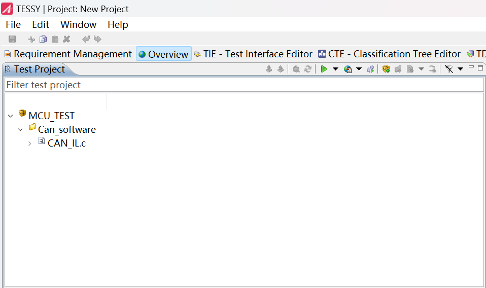Screen dimensions: 486x288
Task: Select the CAN_IL.c module
Action: pos(66,143)
